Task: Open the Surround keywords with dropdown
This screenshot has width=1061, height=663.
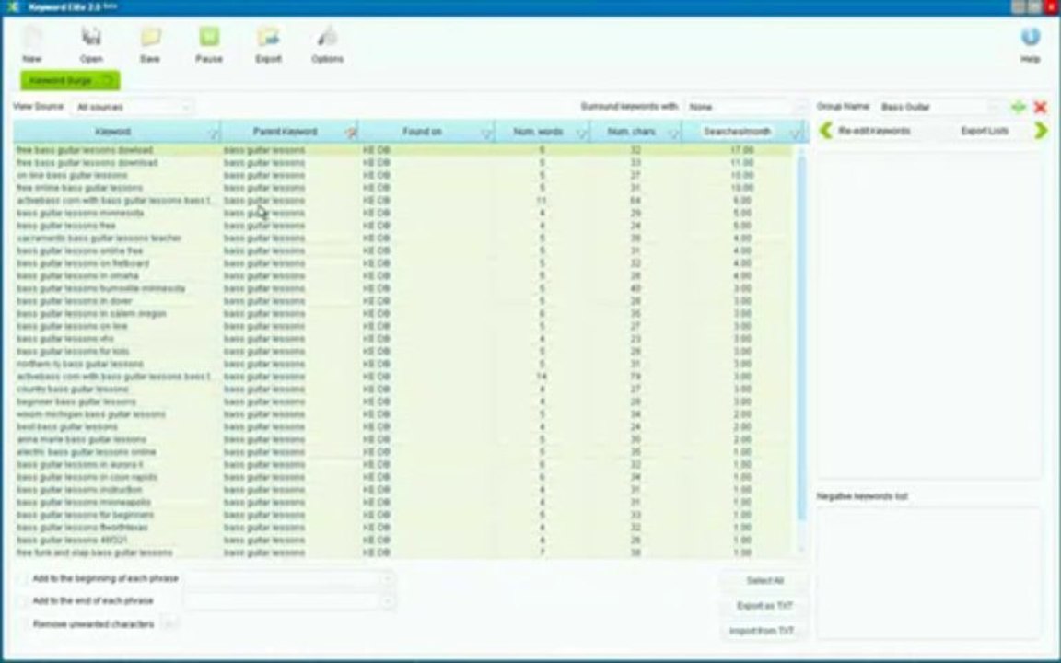Action: tap(746, 107)
